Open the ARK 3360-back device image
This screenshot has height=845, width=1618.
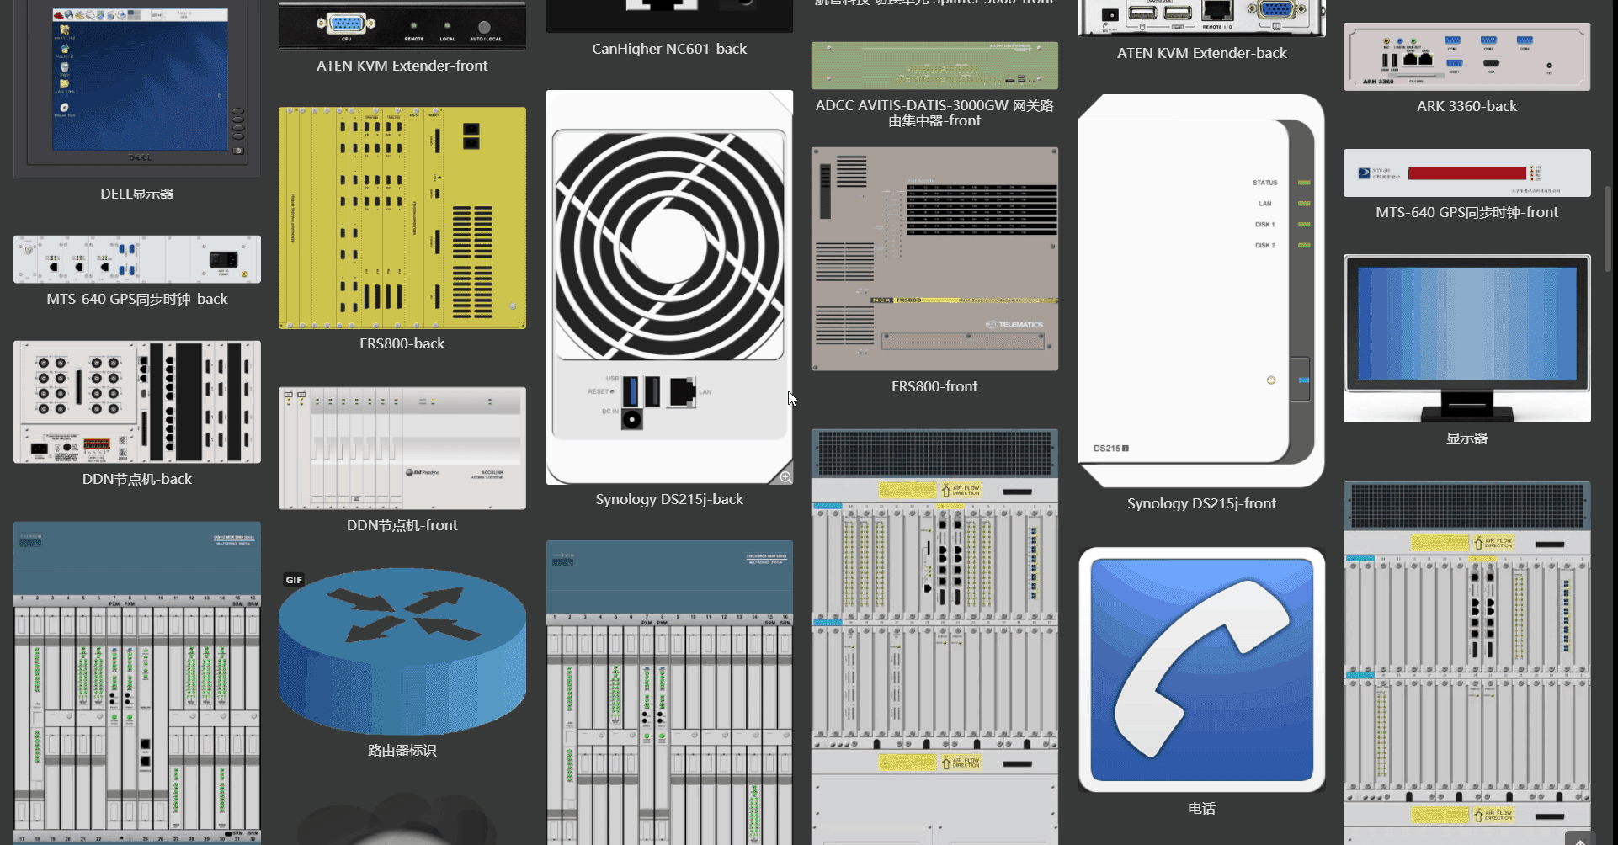[x=1467, y=56]
